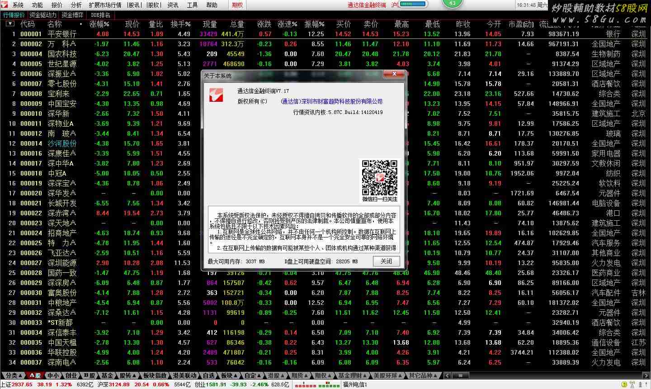Open the 报价 menu

pyautogui.click(x=57, y=5)
